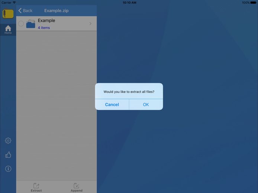Select the Example folder radio circle
The image size is (258, 193).
pyautogui.click(x=21, y=24)
